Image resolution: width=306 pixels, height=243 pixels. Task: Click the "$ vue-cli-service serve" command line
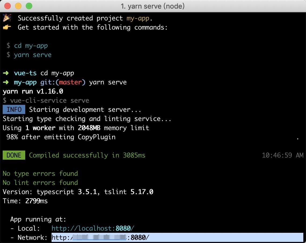point(46,101)
